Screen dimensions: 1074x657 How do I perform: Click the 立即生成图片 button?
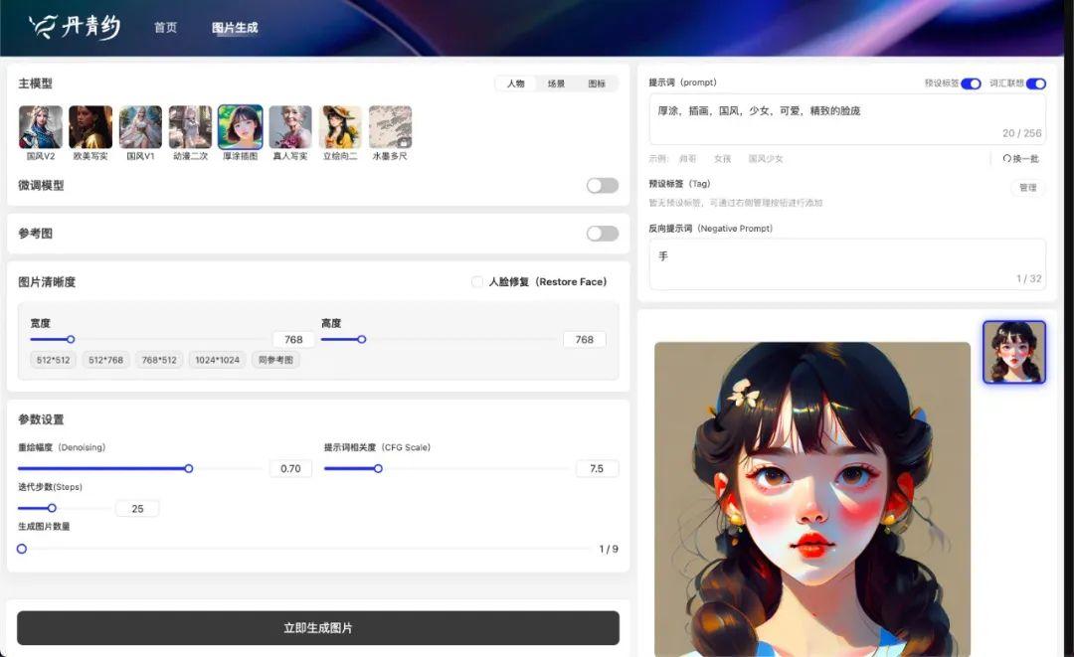tap(317, 627)
